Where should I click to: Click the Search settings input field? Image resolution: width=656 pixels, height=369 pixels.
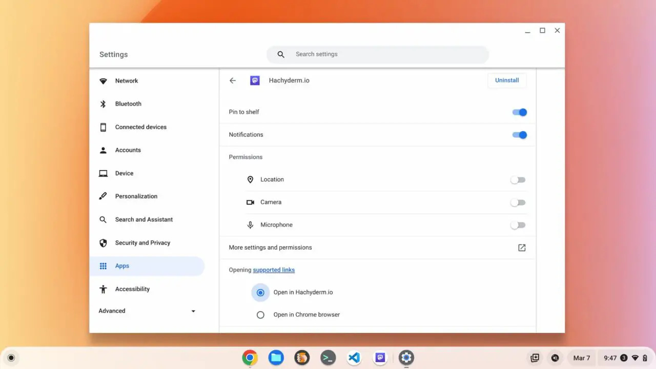[378, 54]
